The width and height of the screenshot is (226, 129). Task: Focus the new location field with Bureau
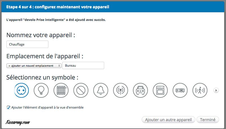coord(83,66)
